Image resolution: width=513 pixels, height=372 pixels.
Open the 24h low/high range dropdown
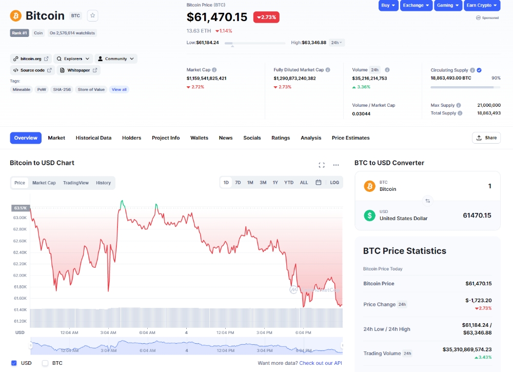pos(337,43)
